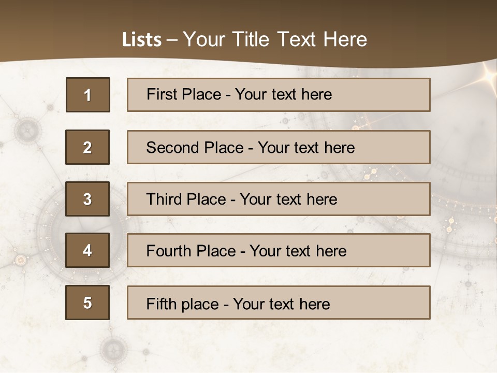This screenshot has height=373, width=497.
Task: Select the Fifth place text bar
Action: [279, 303]
